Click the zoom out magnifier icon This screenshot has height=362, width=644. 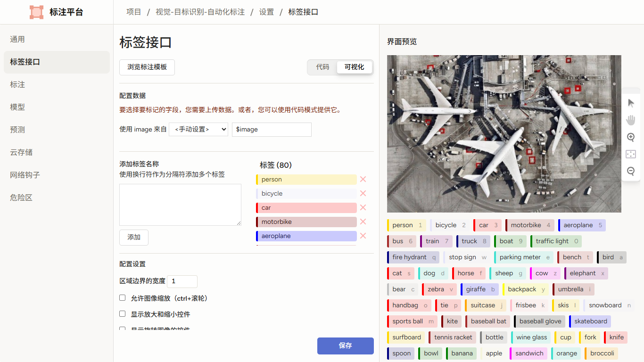pyautogui.click(x=631, y=171)
